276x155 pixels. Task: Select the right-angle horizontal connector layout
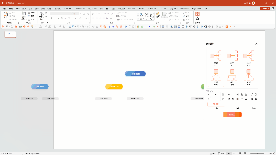(x=232, y=58)
